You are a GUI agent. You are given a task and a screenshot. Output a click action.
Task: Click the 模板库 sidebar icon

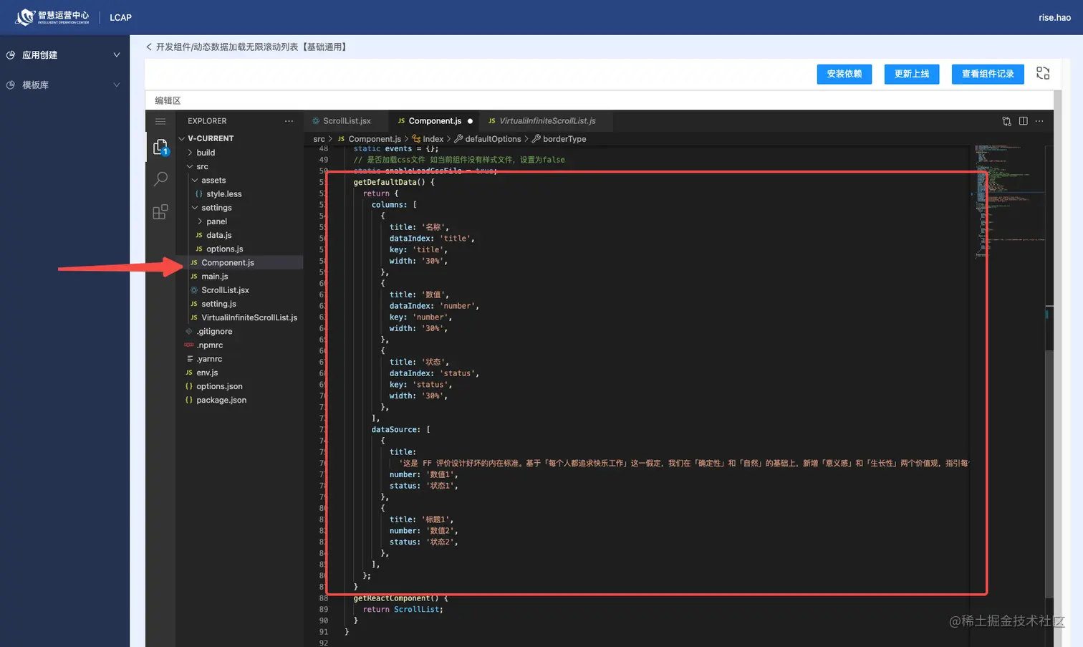coord(11,85)
